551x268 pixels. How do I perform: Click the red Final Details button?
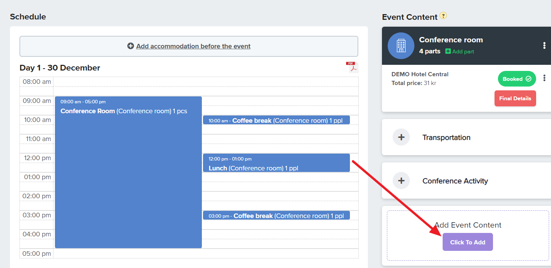point(515,98)
